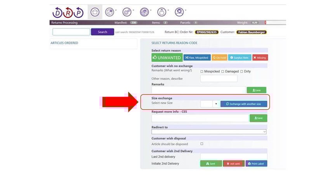Screen dimensions: 330x175
Task: Go to the Home icon in the toolbar
Action: click(95, 12)
